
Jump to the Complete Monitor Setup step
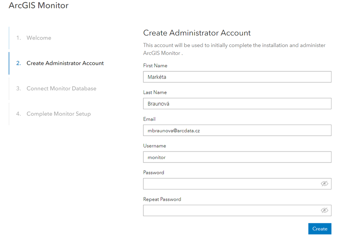[x=59, y=114]
